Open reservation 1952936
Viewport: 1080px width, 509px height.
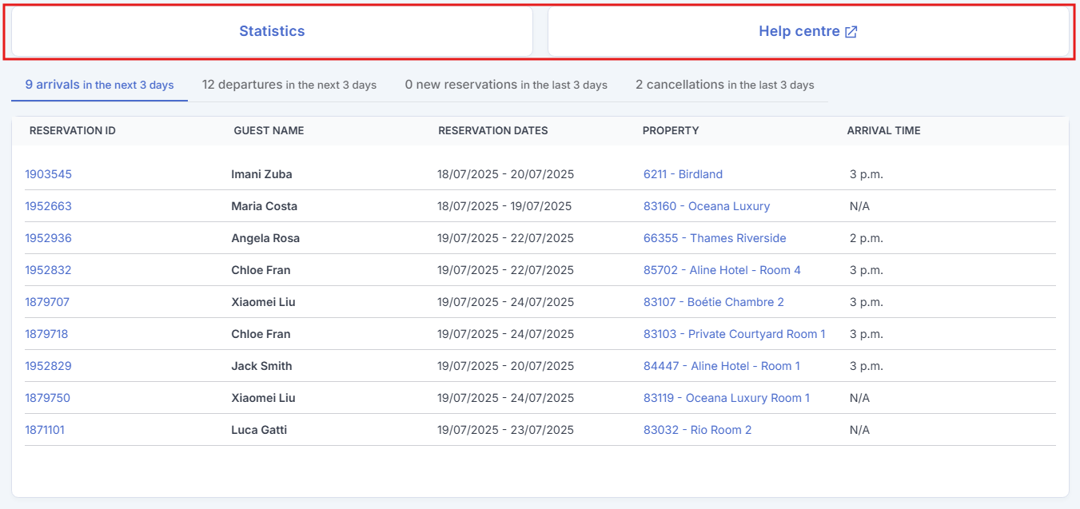tap(48, 238)
